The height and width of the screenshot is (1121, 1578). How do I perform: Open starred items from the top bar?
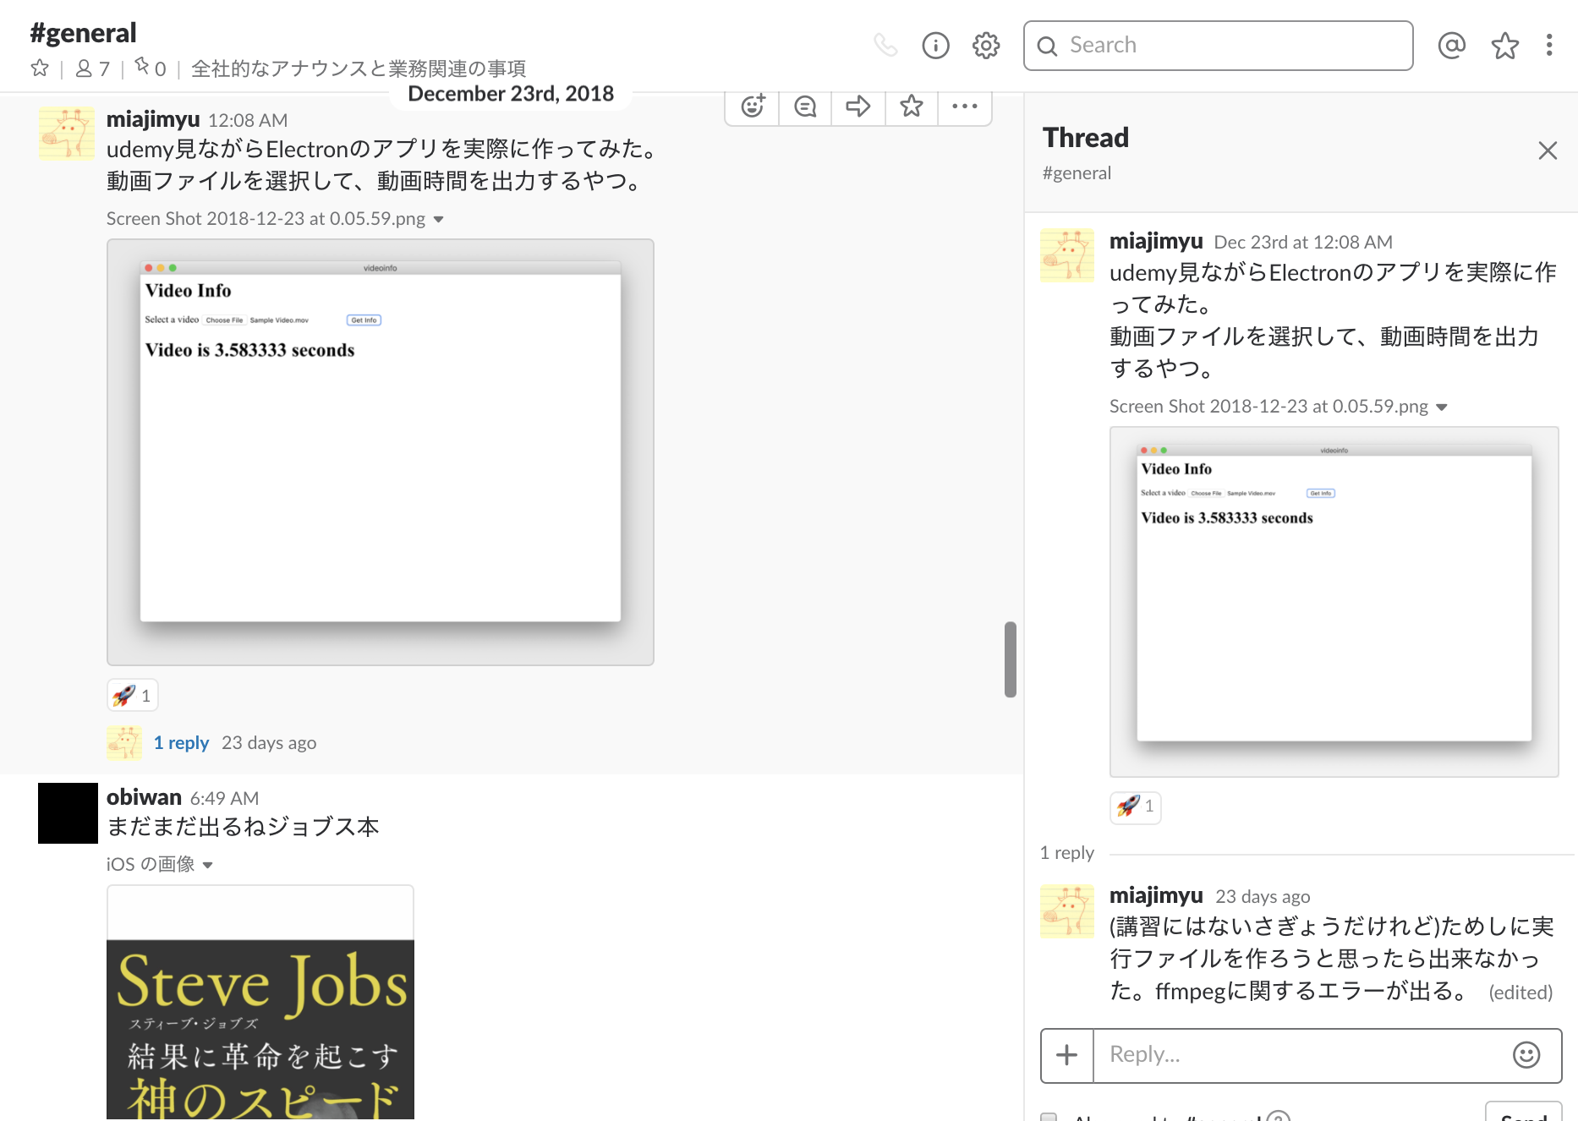click(x=1504, y=46)
